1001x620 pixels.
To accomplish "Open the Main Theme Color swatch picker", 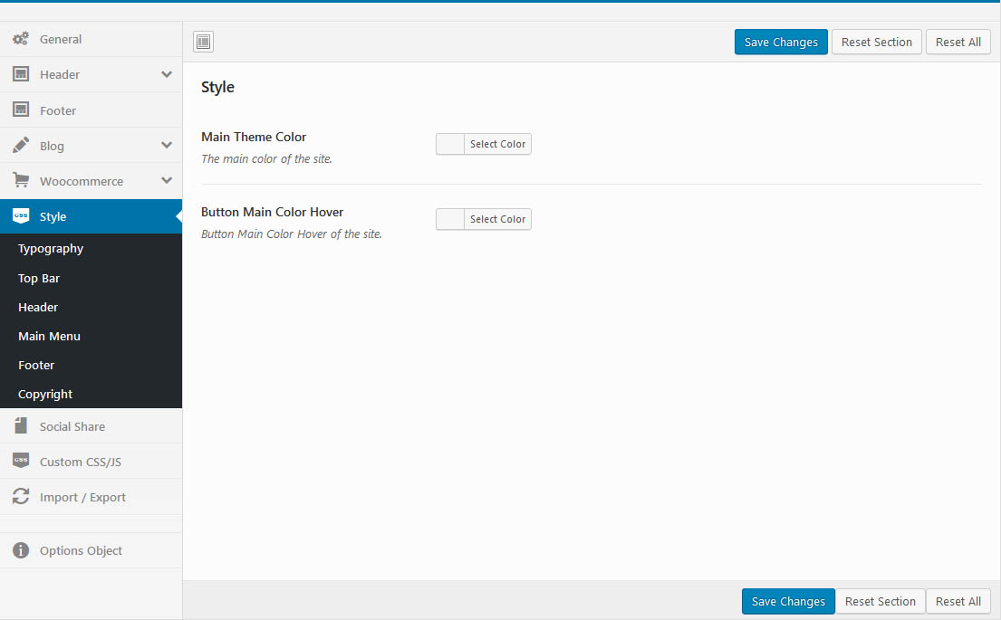I will pos(450,144).
